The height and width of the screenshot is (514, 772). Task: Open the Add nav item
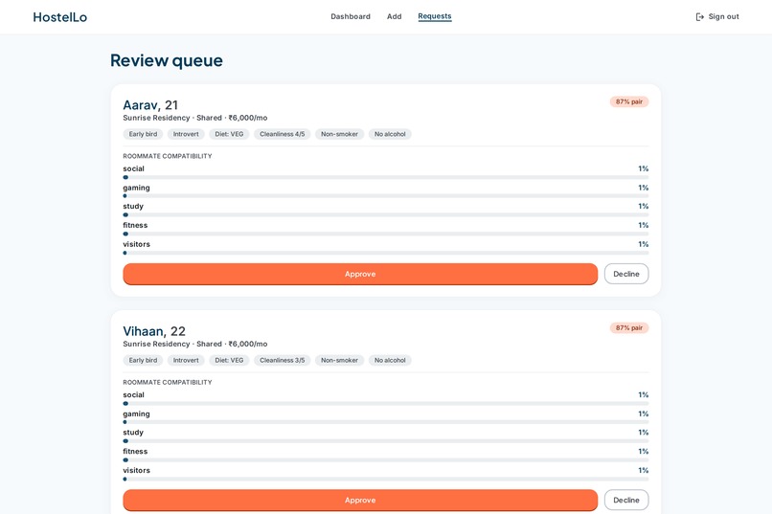pyautogui.click(x=395, y=16)
